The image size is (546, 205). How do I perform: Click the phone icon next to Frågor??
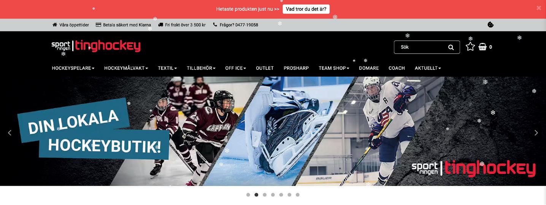click(215, 25)
